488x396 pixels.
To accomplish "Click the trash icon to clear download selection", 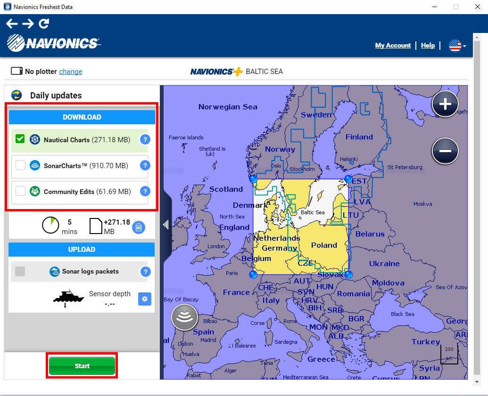I will click(139, 227).
